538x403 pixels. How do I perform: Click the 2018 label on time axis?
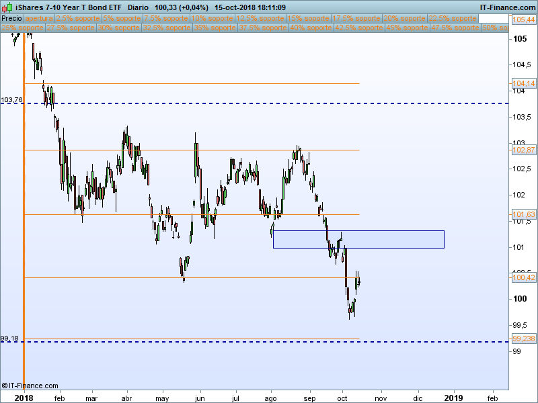pyautogui.click(x=24, y=398)
